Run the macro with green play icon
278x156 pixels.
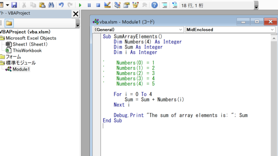tap(80, 5)
